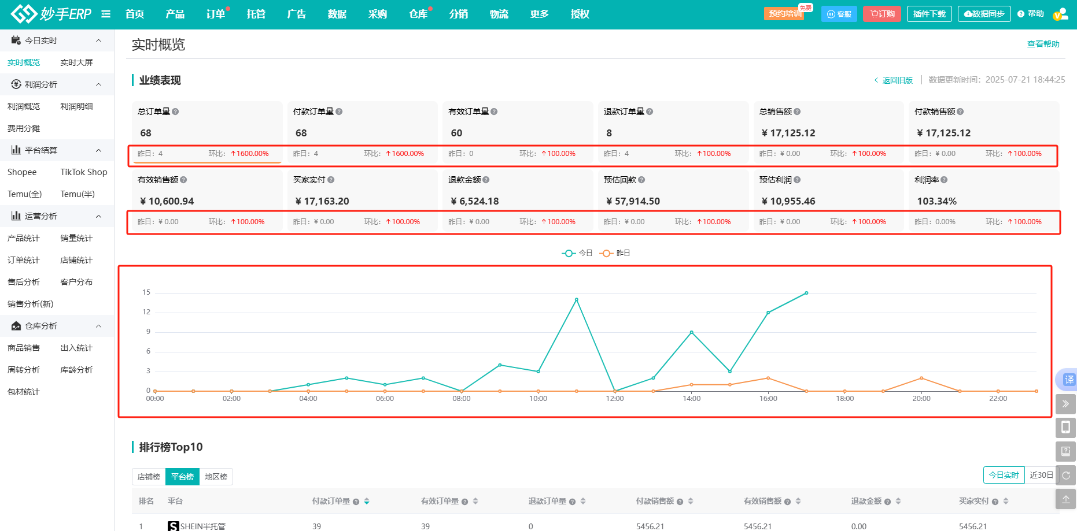Screen dimensions: 1077x531
Task: Sort by 有效销售额 column arrows
Action: [798, 501]
